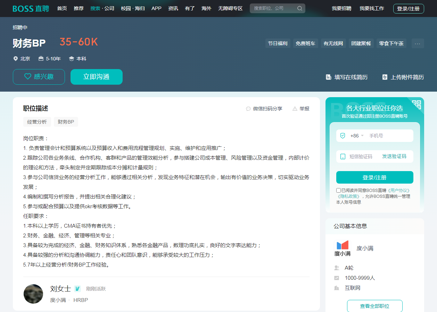Click the 上传附件简历 clip icon
This screenshot has height=312, width=437.
point(385,77)
